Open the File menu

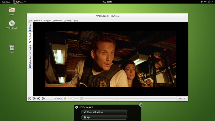click(30, 20)
